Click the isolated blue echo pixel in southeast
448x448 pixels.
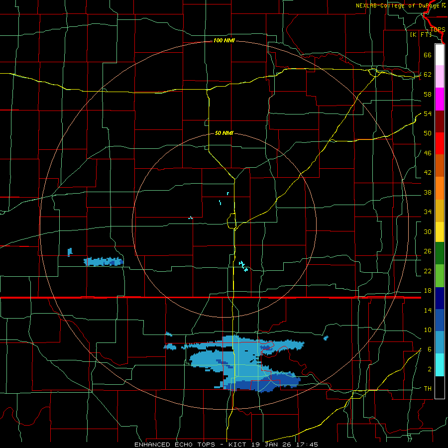pyautogui.click(x=326, y=338)
